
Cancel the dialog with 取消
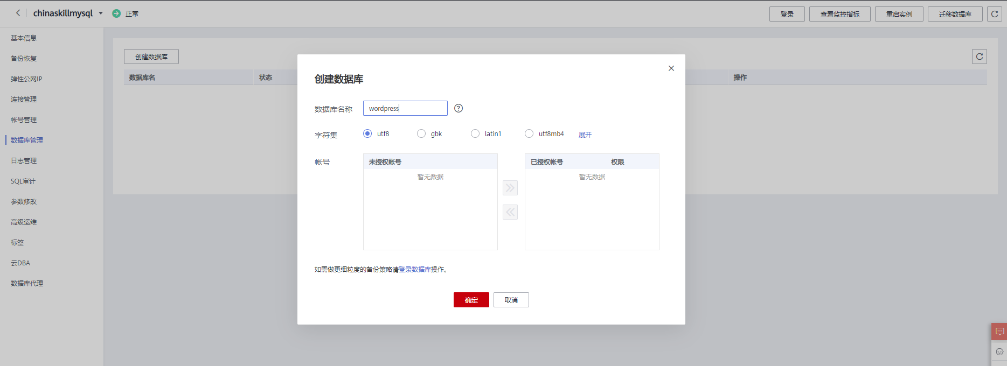(x=511, y=300)
